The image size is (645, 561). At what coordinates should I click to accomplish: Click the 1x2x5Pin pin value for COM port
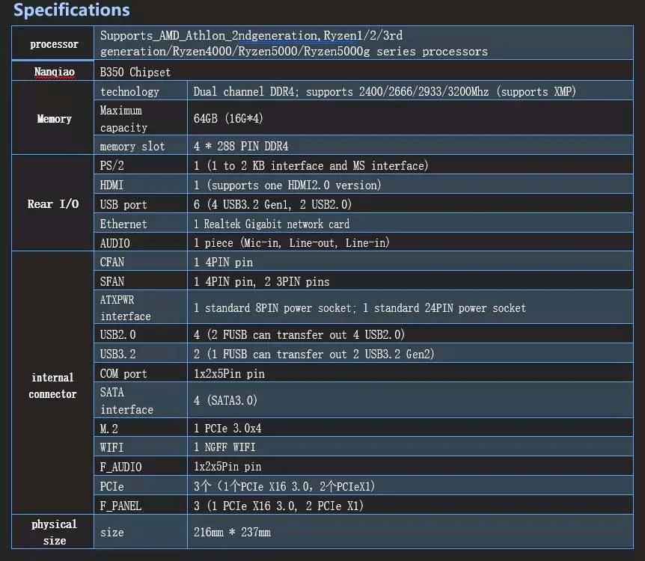[x=229, y=373]
